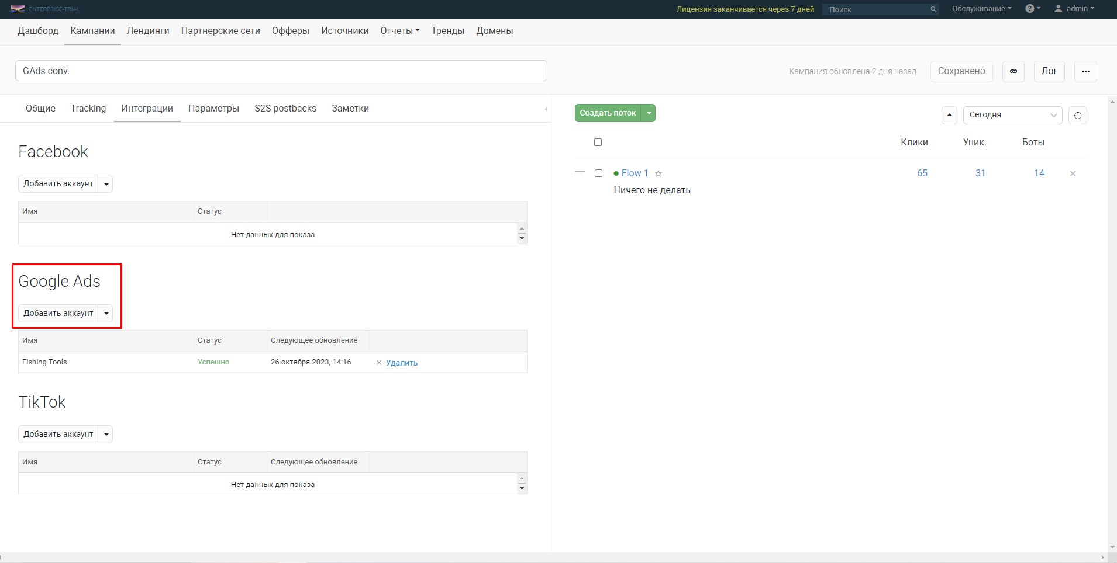The width and height of the screenshot is (1117, 563).
Task: Click the bottom horizontal scrollbar
Action: [x=553, y=558]
